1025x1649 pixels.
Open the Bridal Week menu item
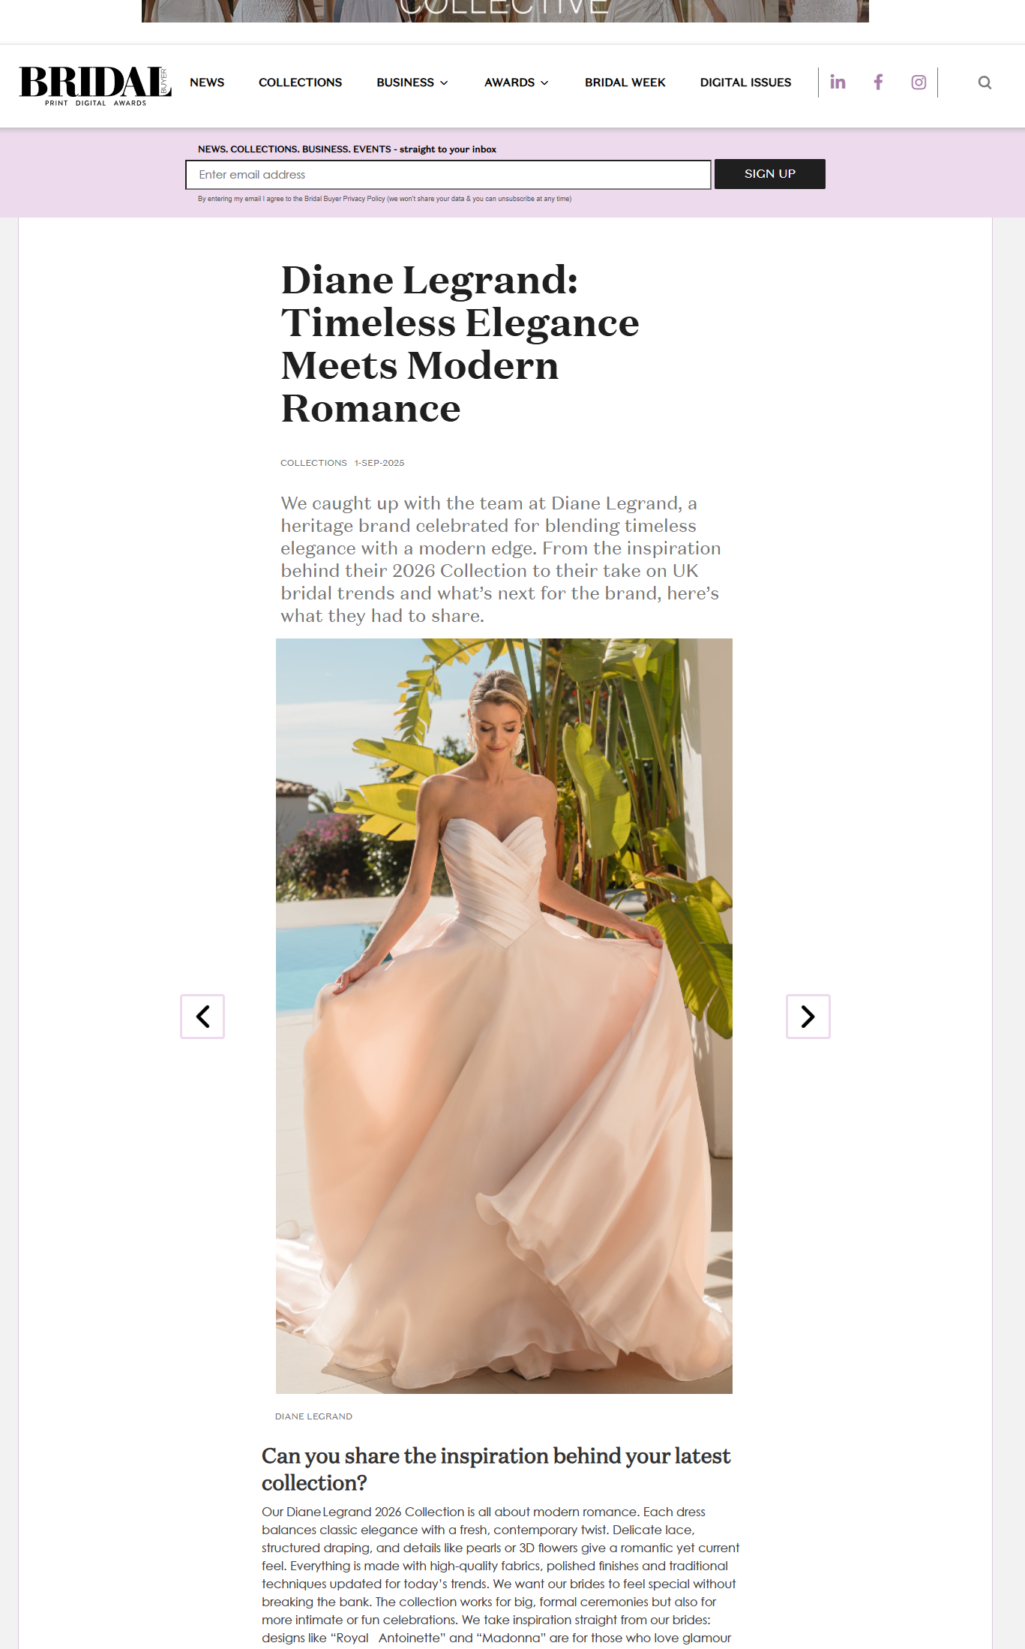625,83
